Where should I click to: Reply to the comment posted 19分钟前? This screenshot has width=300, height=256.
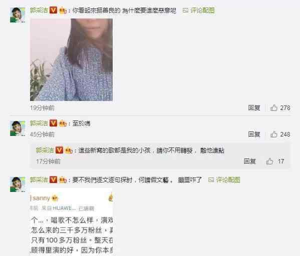[x=254, y=107]
